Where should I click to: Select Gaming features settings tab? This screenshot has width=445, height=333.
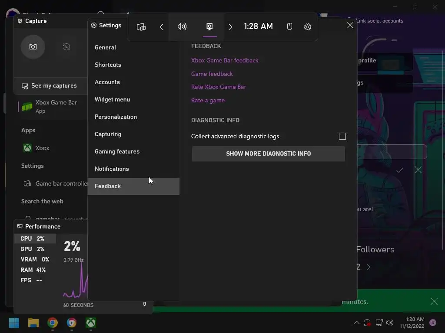coord(133,151)
